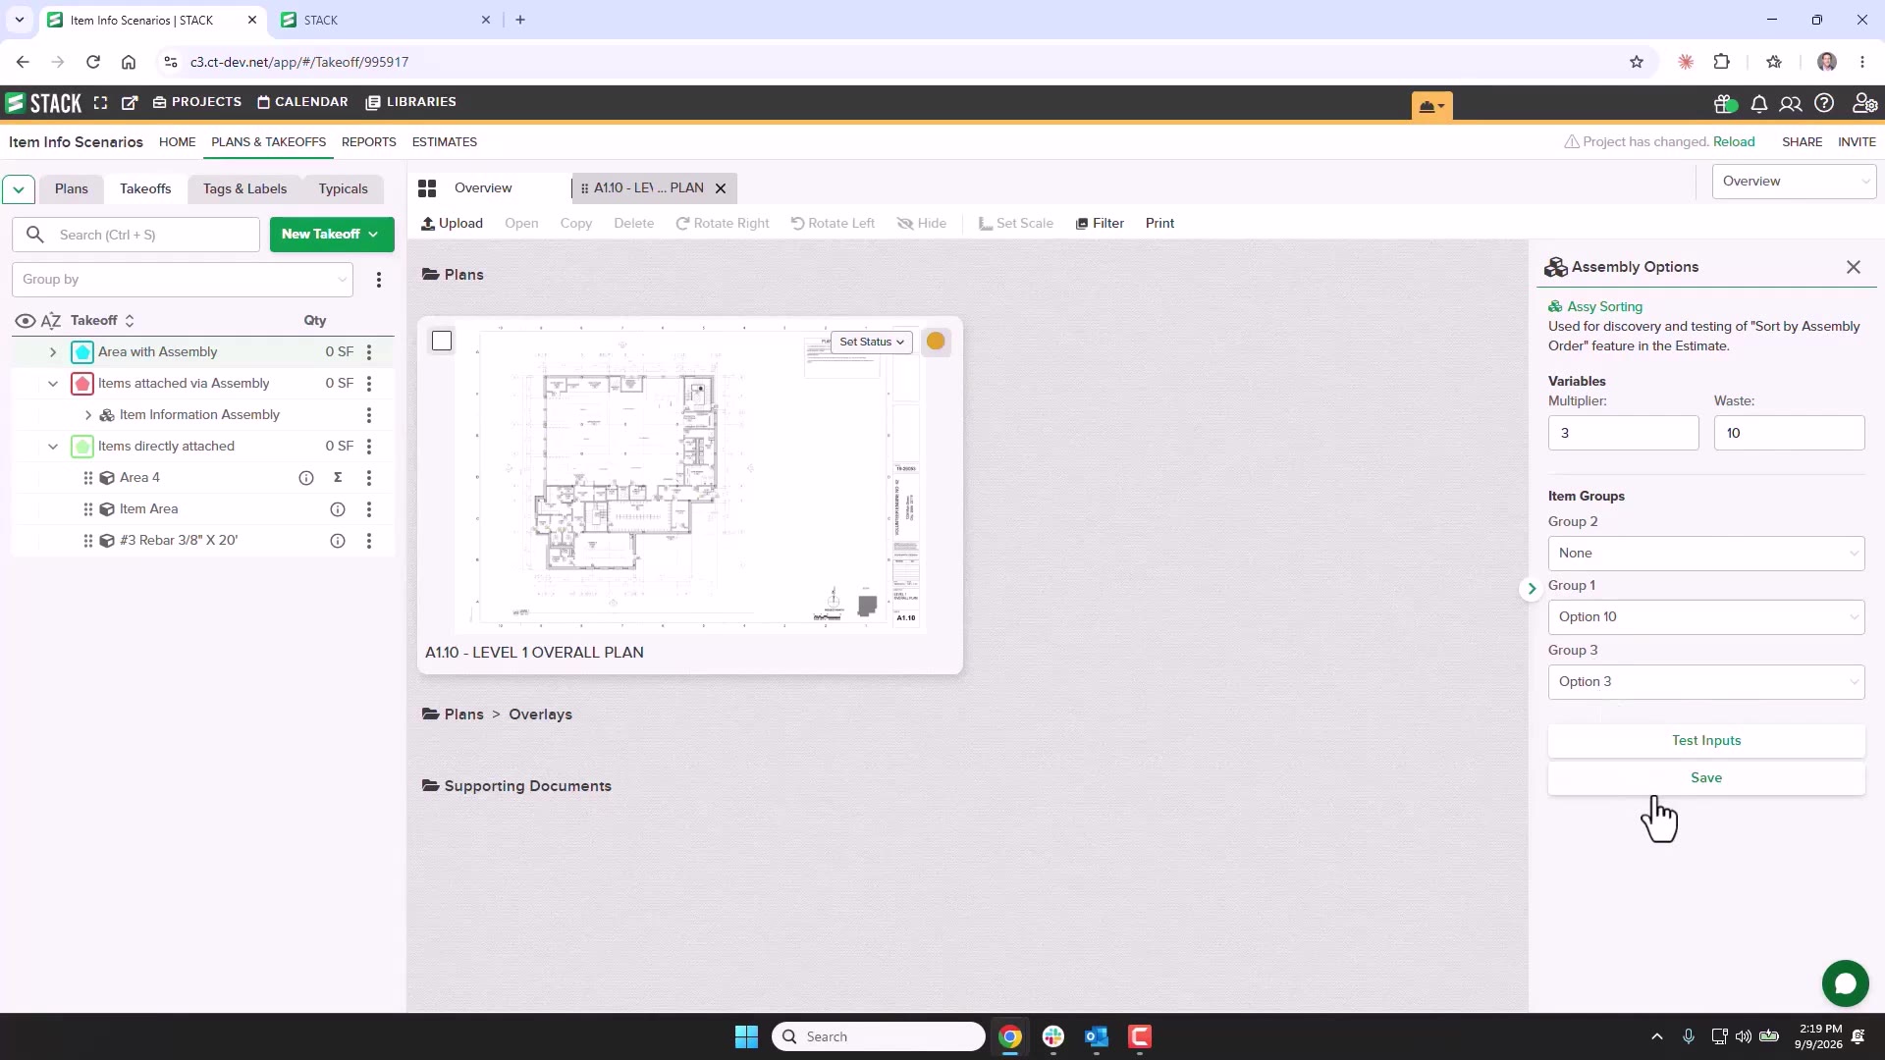
Task: Click the sigma icon for Area 4
Action: point(338,478)
